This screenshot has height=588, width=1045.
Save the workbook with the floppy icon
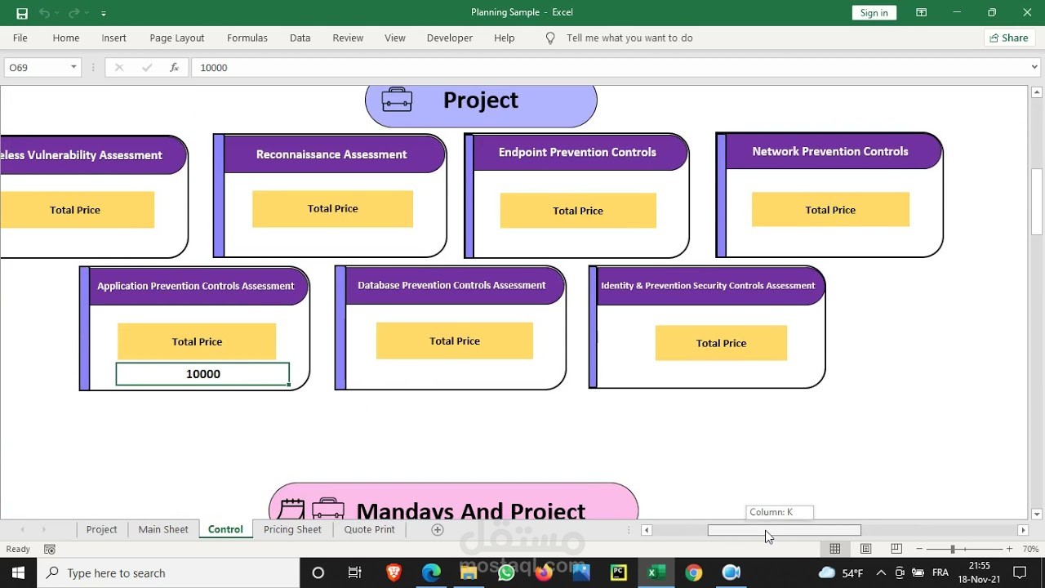[22, 13]
